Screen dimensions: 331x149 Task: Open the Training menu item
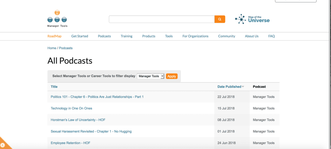[x=126, y=36]
